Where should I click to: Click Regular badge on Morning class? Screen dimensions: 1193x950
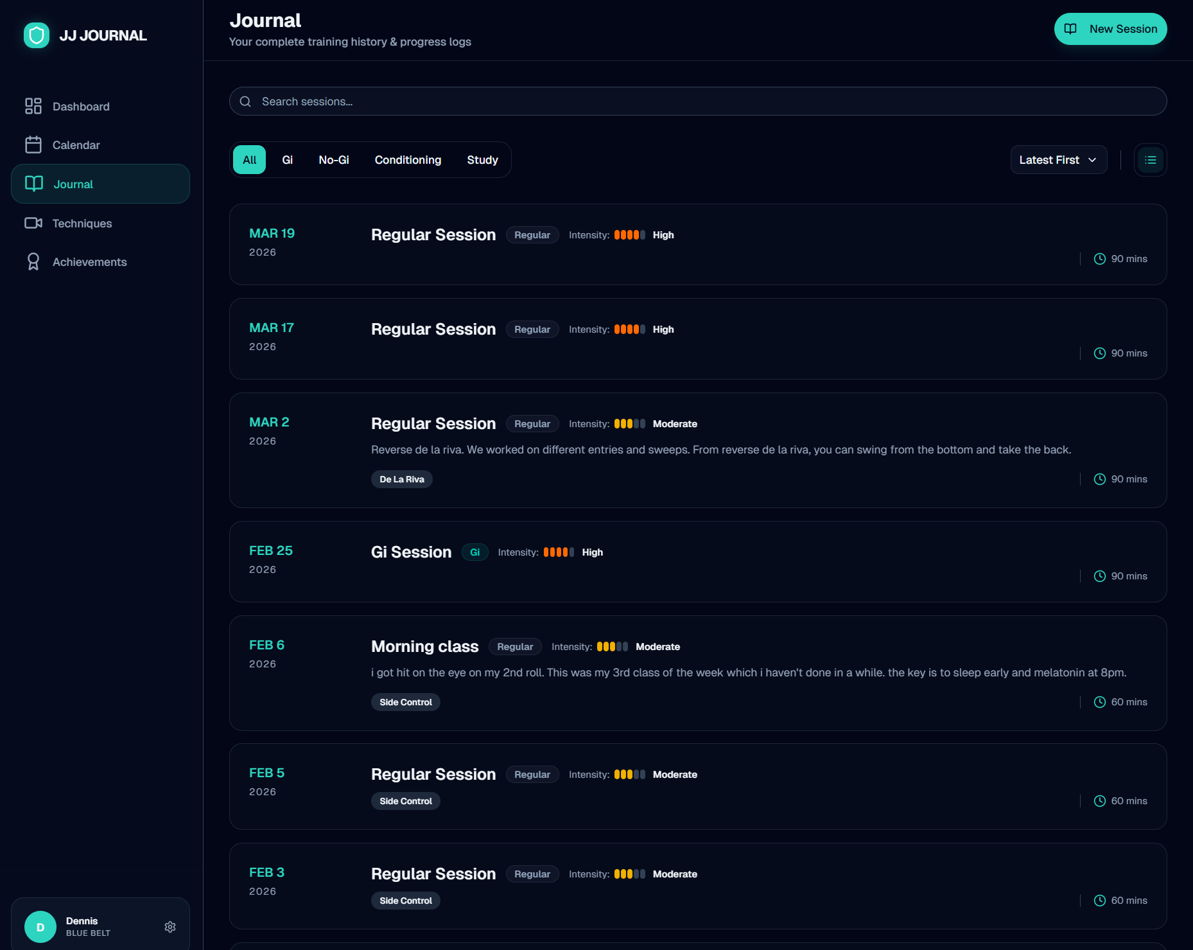[x=515, y=647]
